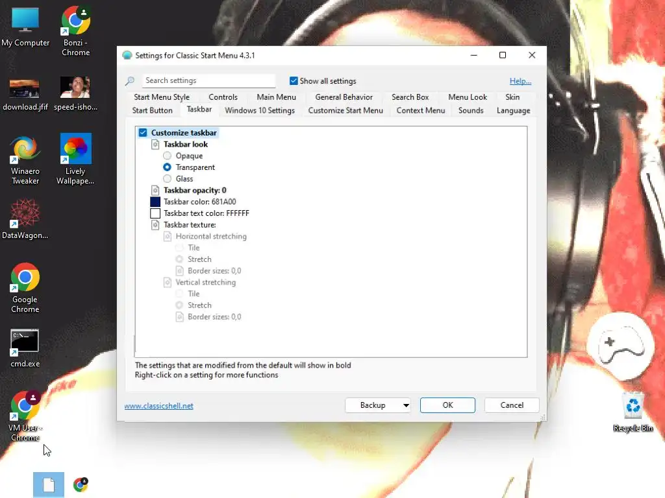665x498 pixels.
Task: Select the Transparent taskbar look
Action: tap(167, 167)
